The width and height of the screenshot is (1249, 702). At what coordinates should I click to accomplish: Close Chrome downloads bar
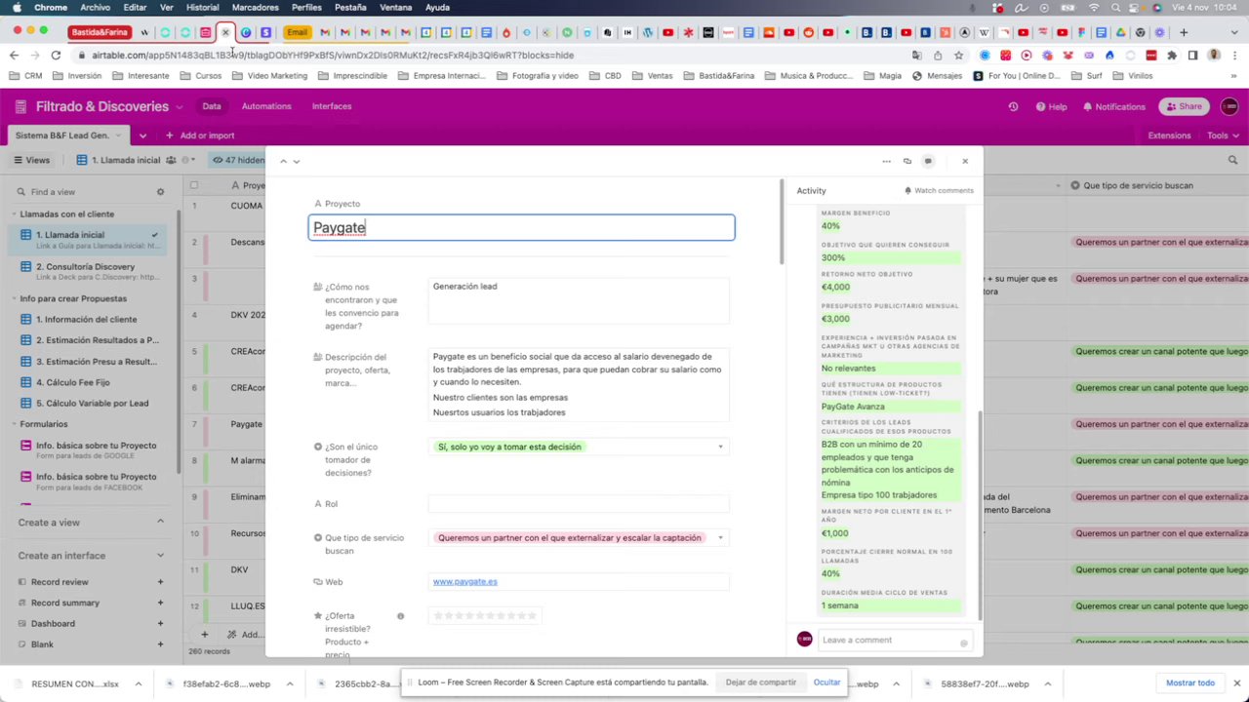(x=1236, y=683)
